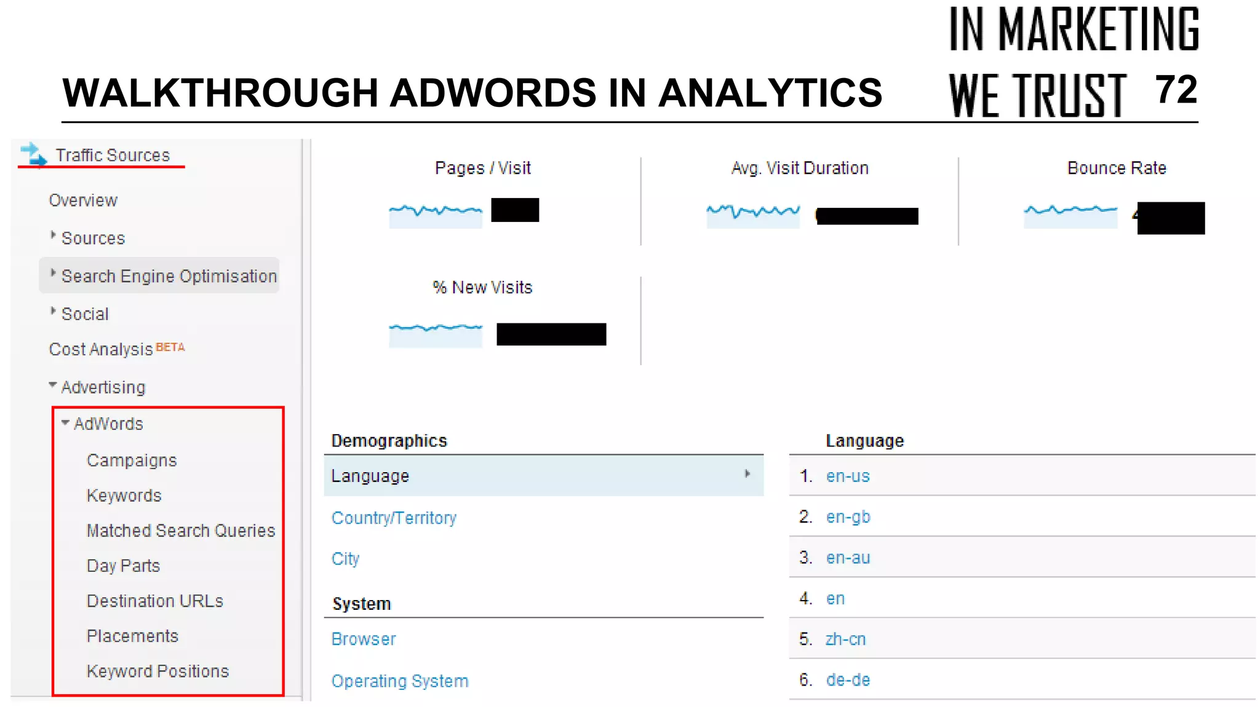Click the Avg. Visit Duration sparkline
This screenshot has width=1260, height=707.
(753, 216)
